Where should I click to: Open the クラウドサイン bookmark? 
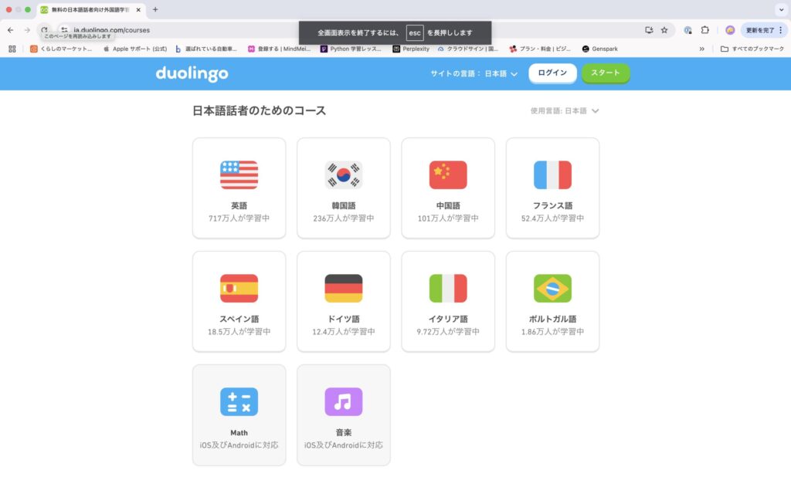click(467, 49)
